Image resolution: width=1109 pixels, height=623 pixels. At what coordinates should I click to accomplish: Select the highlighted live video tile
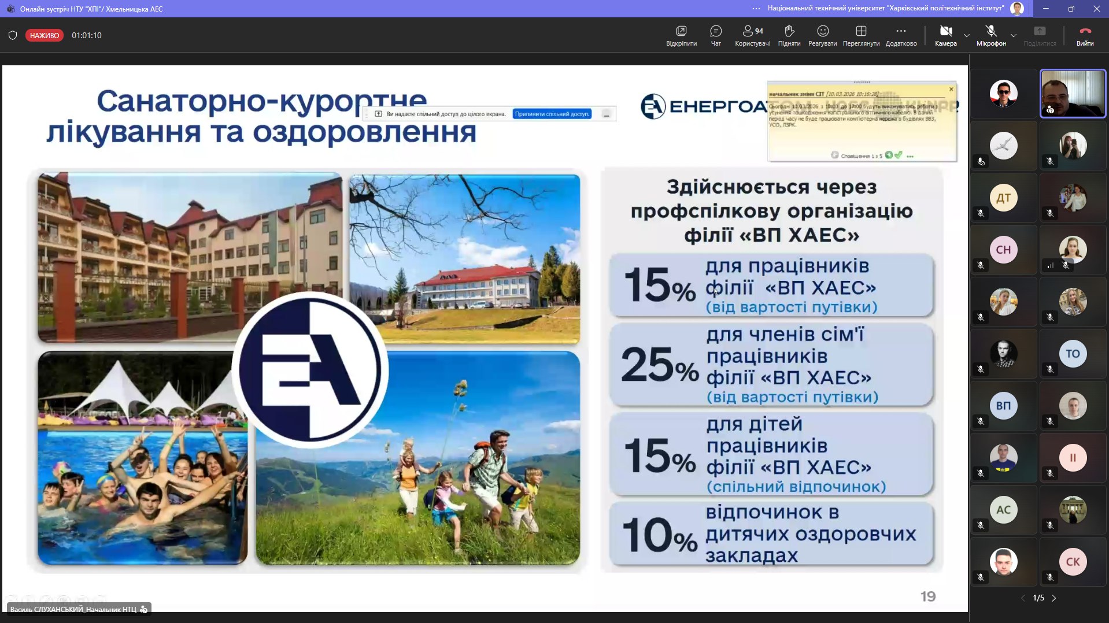1073,94
